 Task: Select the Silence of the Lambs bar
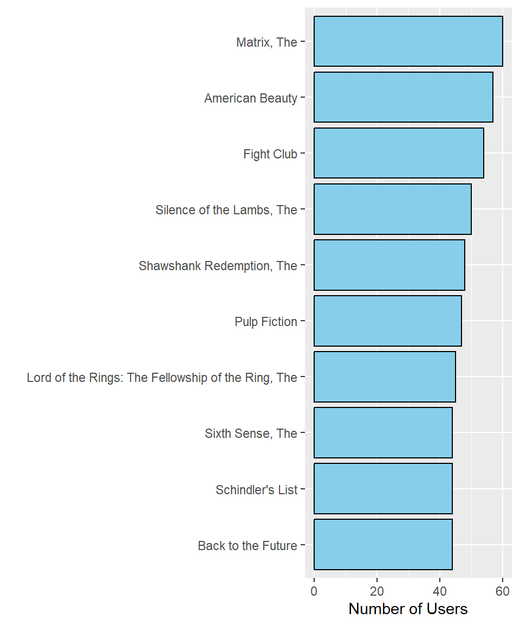(392, 209)
